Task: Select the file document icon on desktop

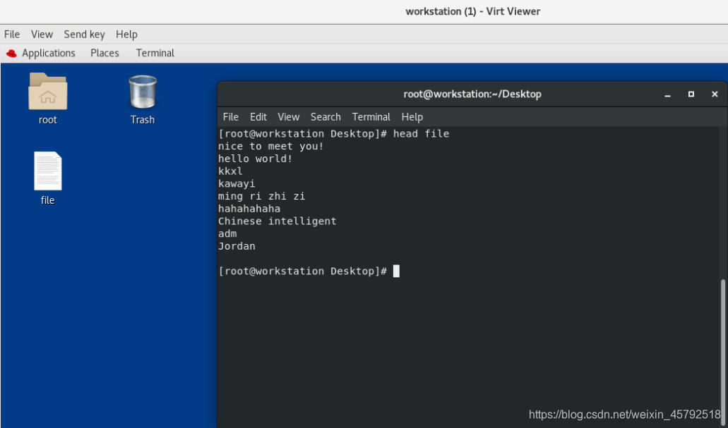Action: [x=48, y=171]
